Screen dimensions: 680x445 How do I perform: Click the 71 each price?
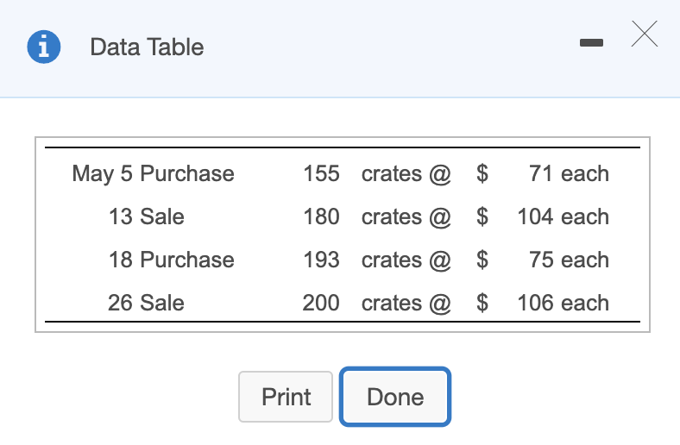pyautogui.click(x=569, y=173)
